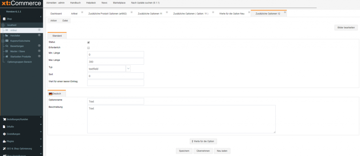The width and height of the screenshot is (360, 156).
Task: Open help icon next to Artikel
Action: tap(39, 30)
